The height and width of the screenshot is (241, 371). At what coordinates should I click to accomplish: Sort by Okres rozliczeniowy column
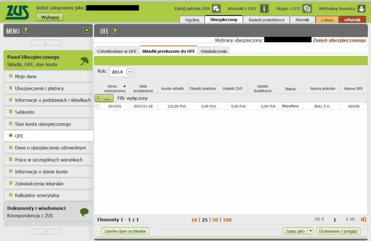[115, 89]
